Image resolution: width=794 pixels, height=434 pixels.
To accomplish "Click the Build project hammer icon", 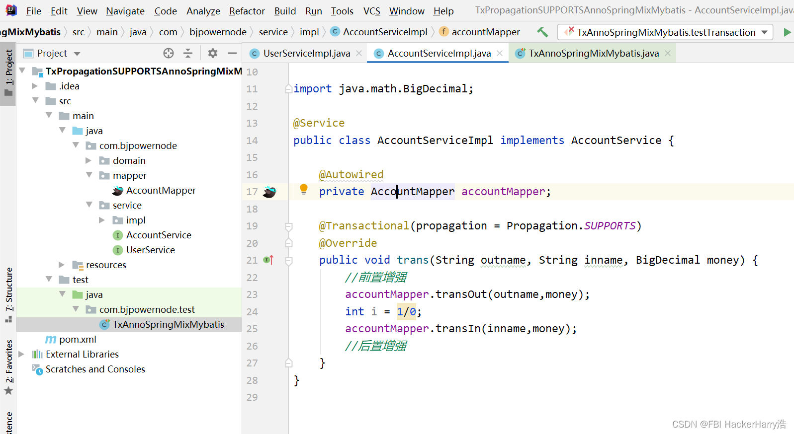I will [542, 32].
